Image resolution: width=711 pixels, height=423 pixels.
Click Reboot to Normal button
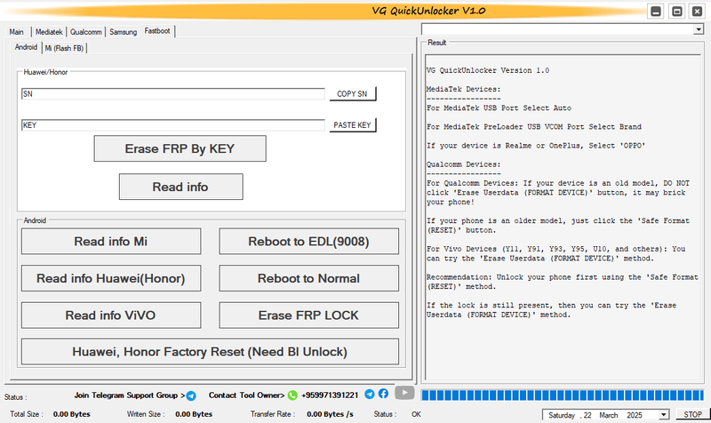pos(308,278)
